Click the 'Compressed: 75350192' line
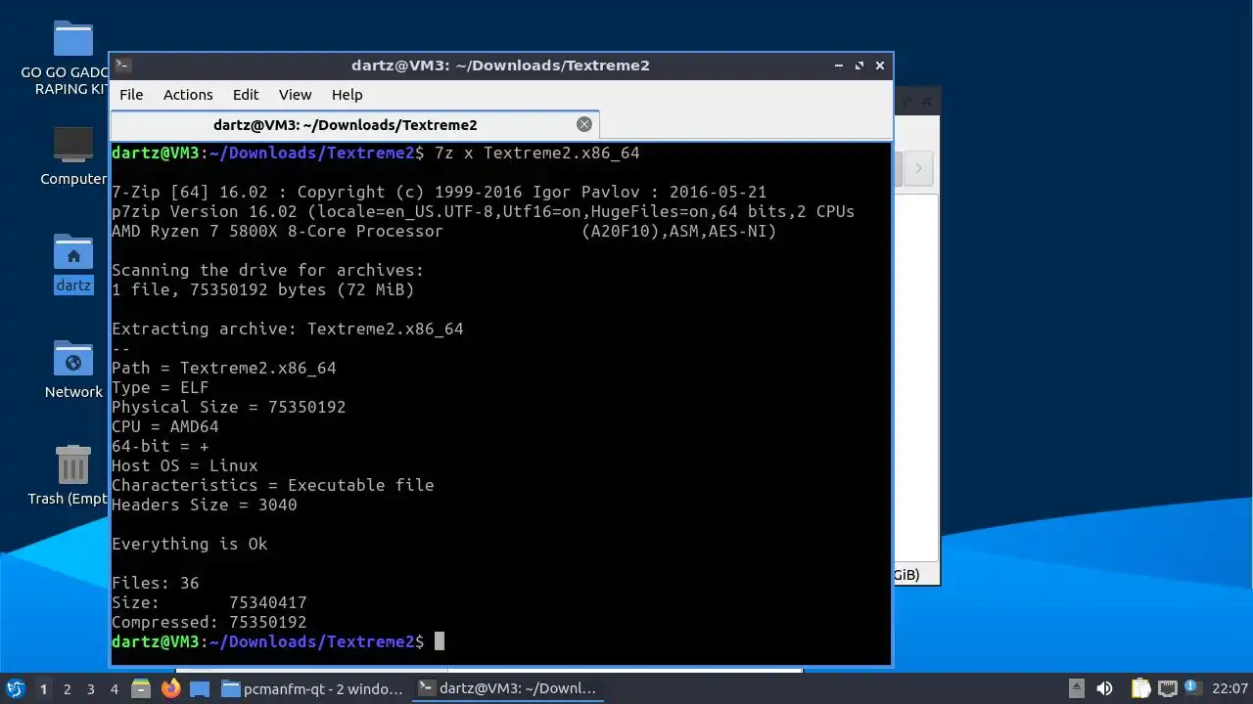The height and width of the screenshot is (704, 1253). click(x=209, y=622)
